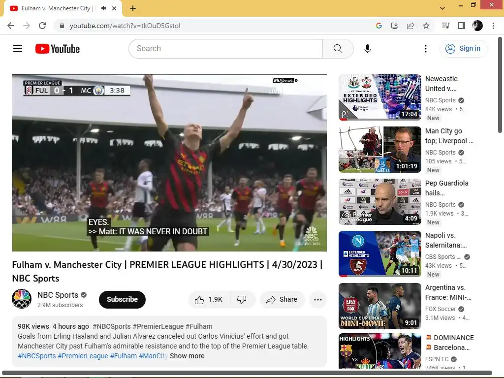Open the Chrome three-dot menu
Image resolution: width=504 pixels, height=378 pixels.
pos(493,26)
